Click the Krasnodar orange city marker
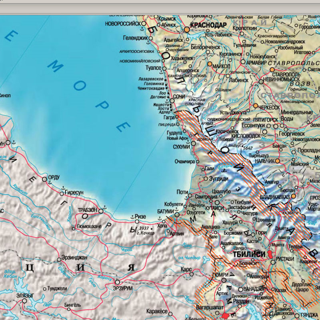The height and width of the screenshot is (320, 320). coord(186,30)
